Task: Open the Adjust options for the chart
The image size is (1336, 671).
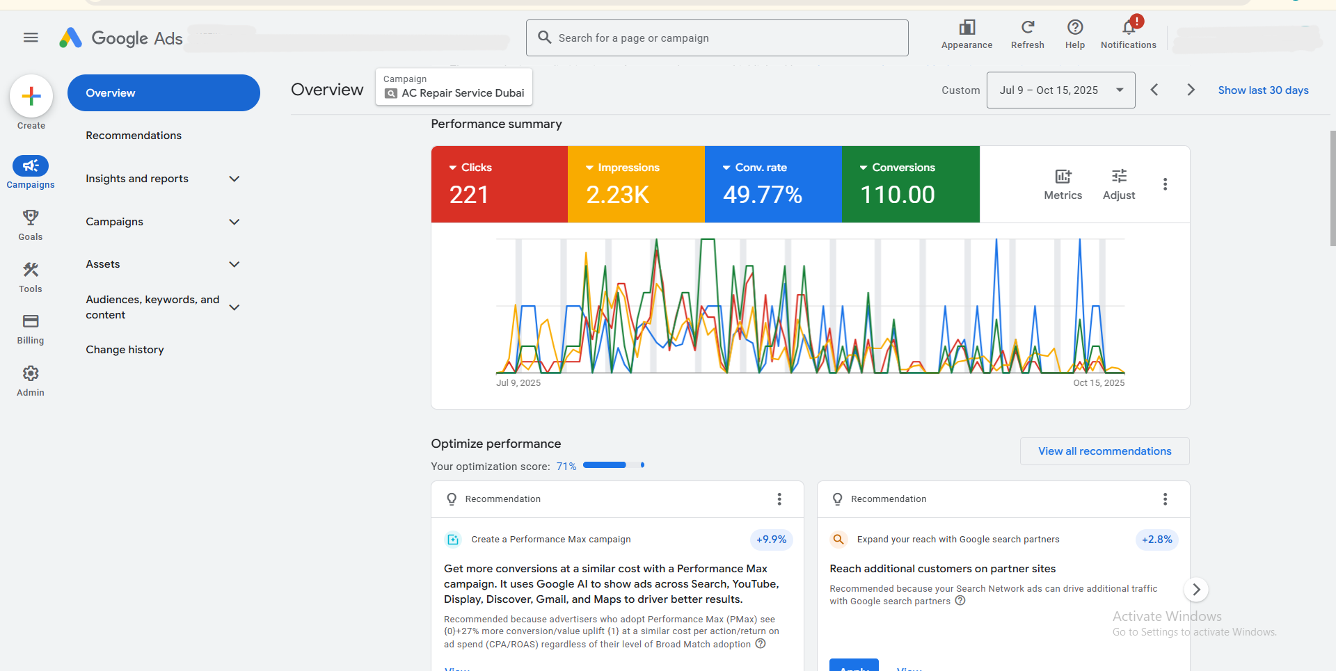Action: [1119, 183]
